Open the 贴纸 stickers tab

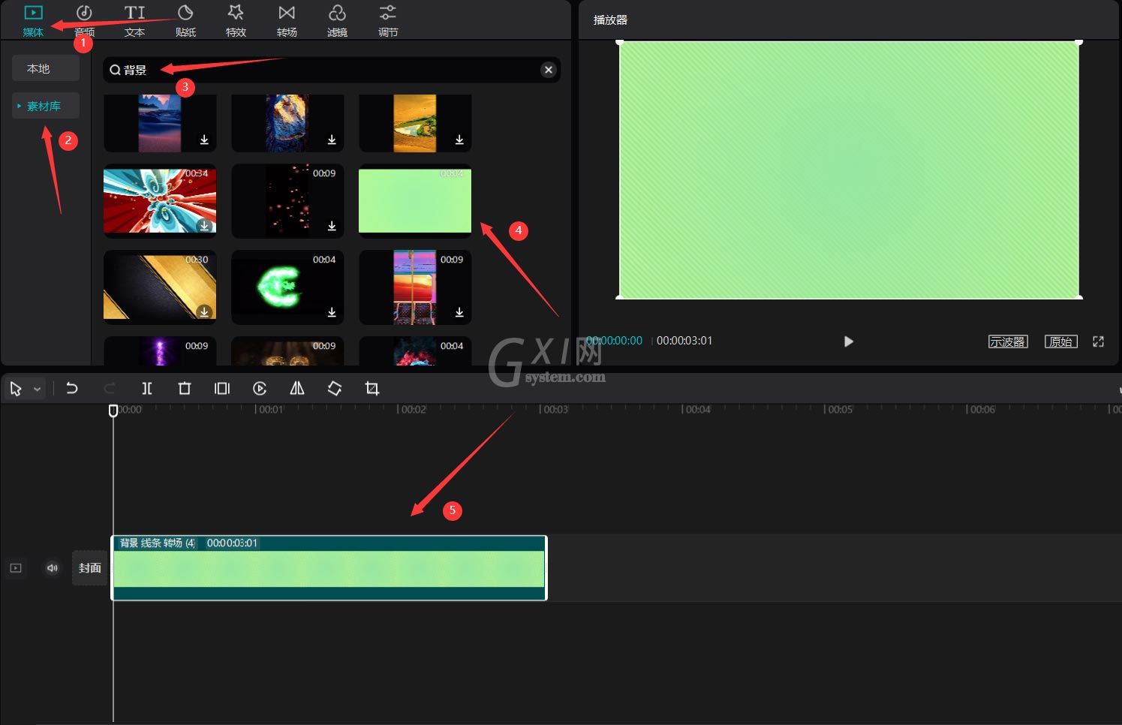tap(185, 20)
